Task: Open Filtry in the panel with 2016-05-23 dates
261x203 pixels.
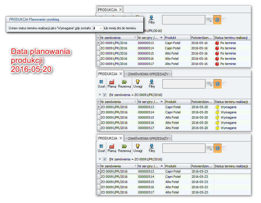Action: click(x=152, y=148)
